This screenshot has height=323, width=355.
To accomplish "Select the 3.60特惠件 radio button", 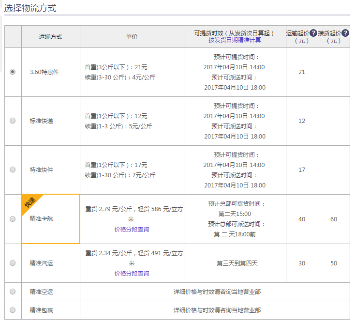I will coord(13,72).
